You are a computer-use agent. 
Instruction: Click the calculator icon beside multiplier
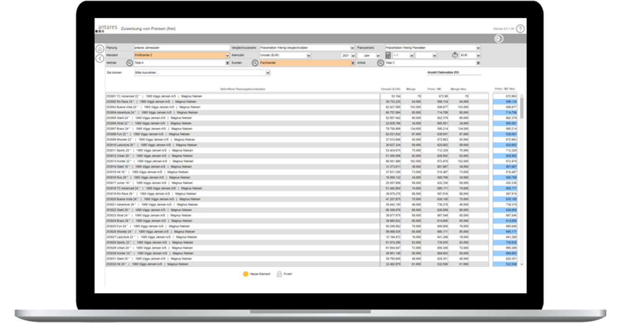tap(388, 55)
